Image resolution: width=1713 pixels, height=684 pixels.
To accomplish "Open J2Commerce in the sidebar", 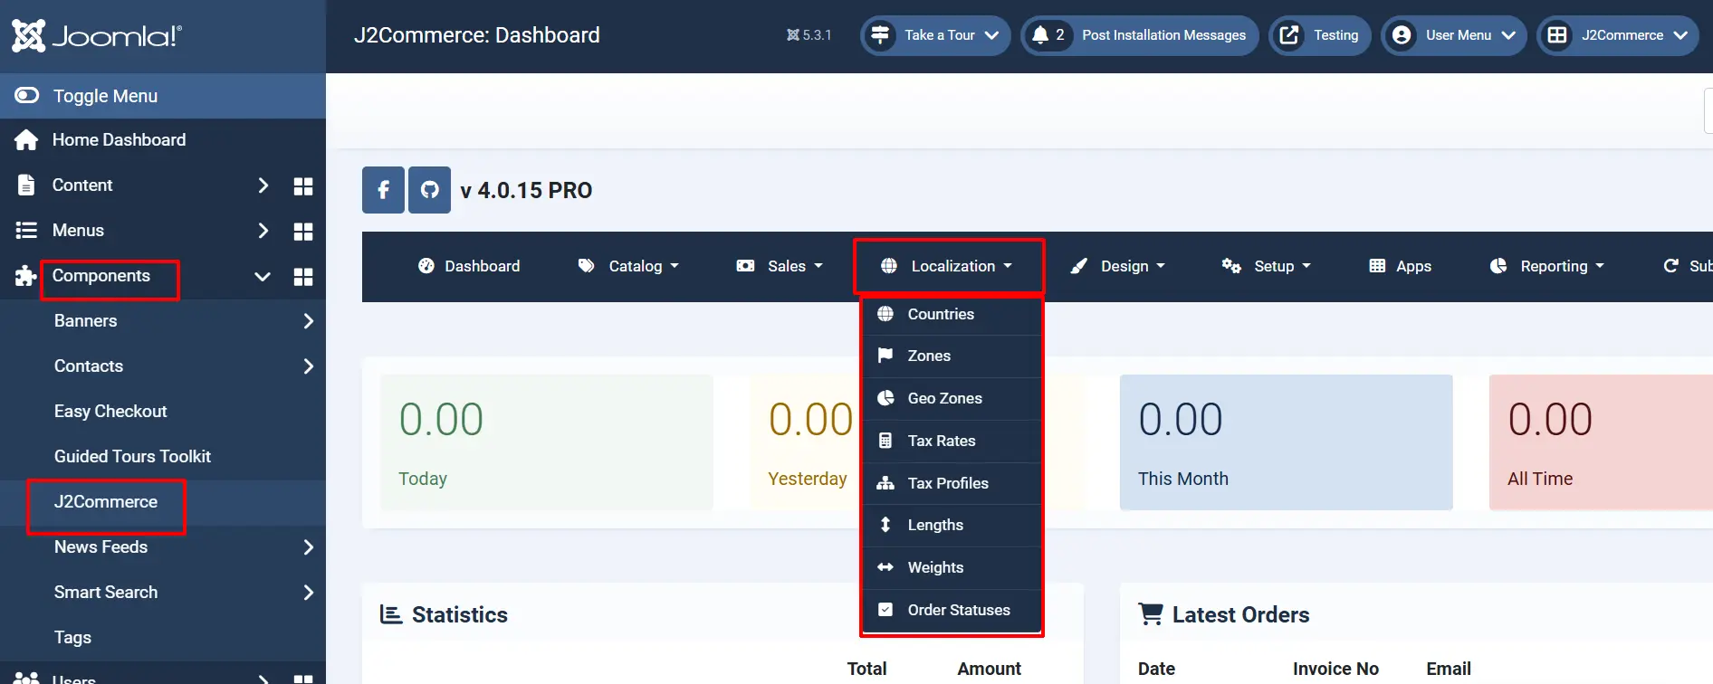I will [106, 502].
